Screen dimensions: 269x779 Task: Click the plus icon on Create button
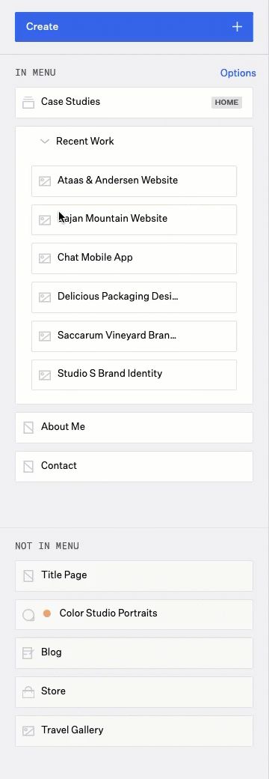coord(238,27)
